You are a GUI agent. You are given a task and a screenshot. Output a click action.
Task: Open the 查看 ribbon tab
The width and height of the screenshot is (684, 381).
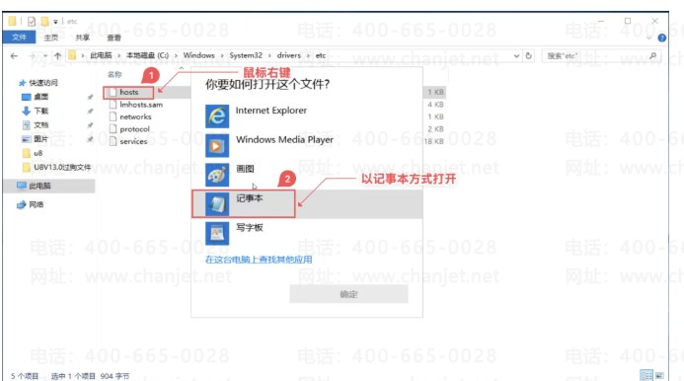click(x=114, y=38)
